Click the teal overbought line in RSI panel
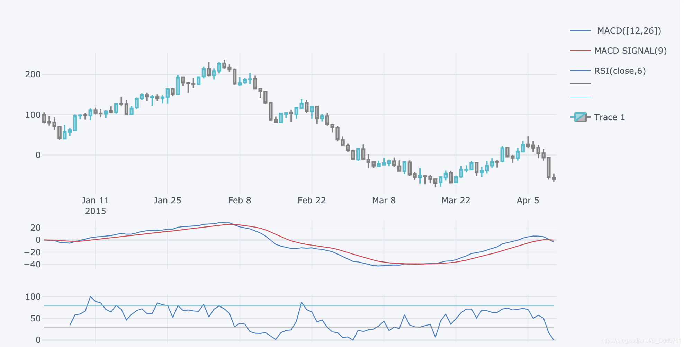This screenshot has height=347, width=684. click(x=299, y=305)
